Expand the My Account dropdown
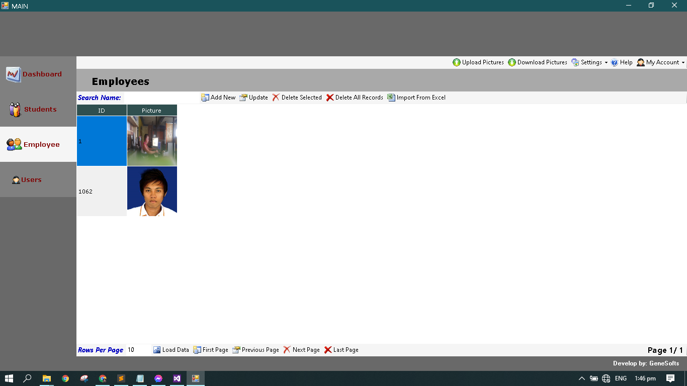Screen dimensions: 687x386 point(661,62)
